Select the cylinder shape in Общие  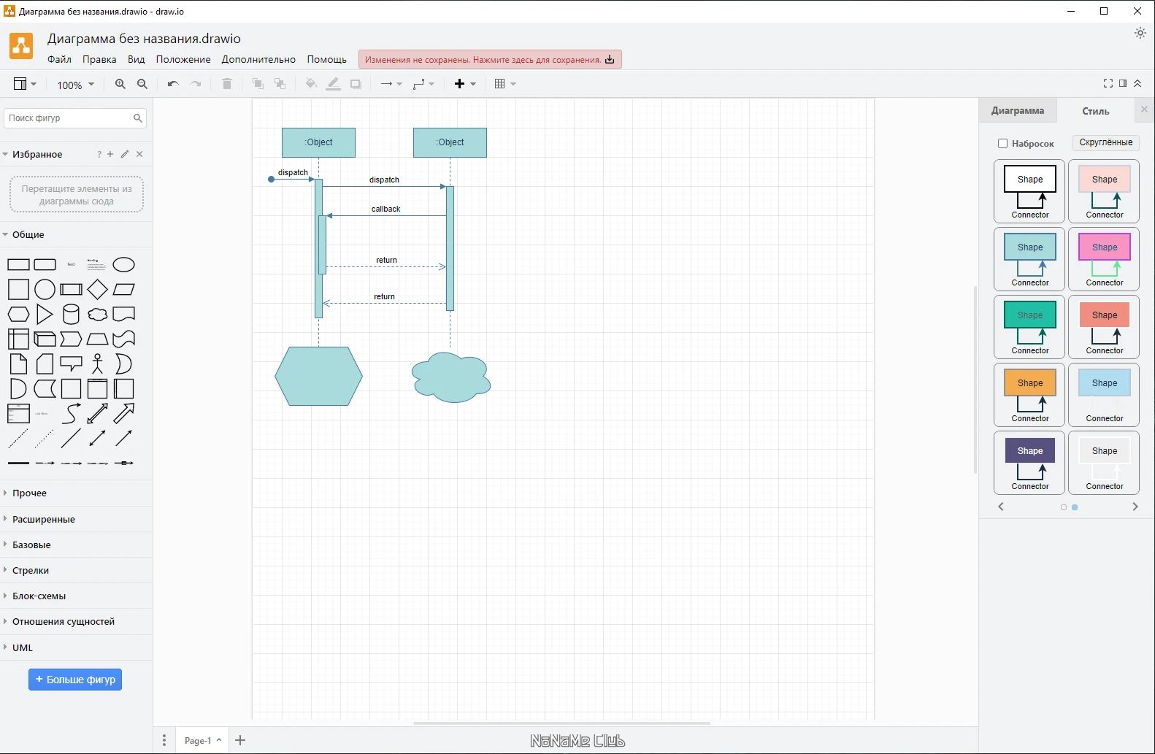point(71,315)
